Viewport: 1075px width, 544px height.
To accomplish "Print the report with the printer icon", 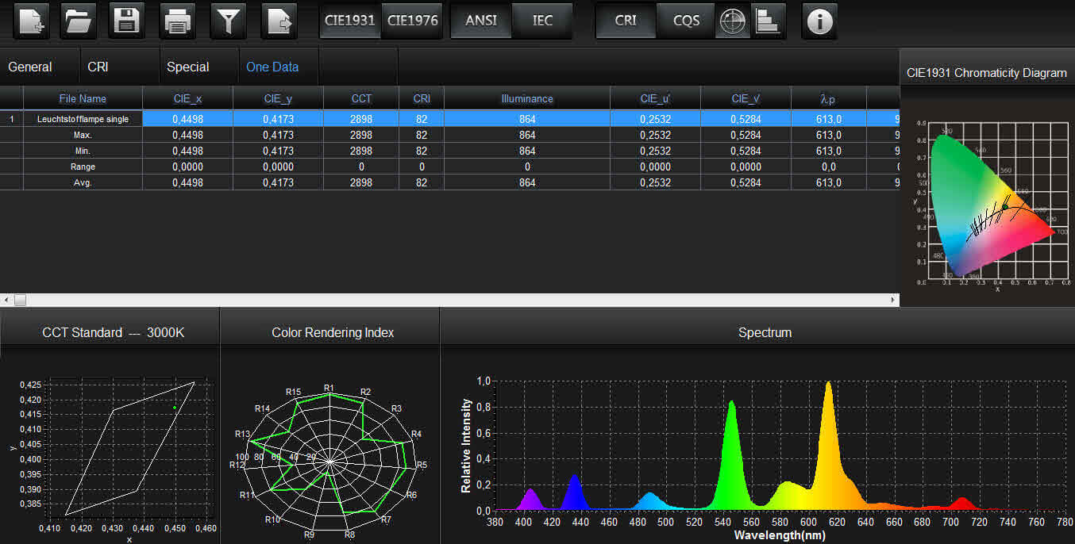I will pyautogui.click(x=178, y=21).
